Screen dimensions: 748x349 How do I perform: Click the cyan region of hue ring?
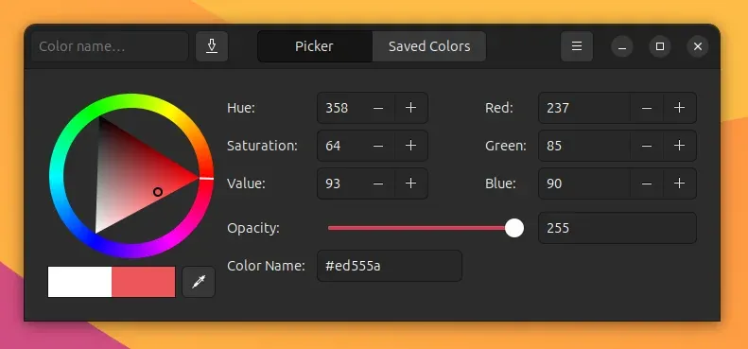pyautogui.click(x=57, y=177)
